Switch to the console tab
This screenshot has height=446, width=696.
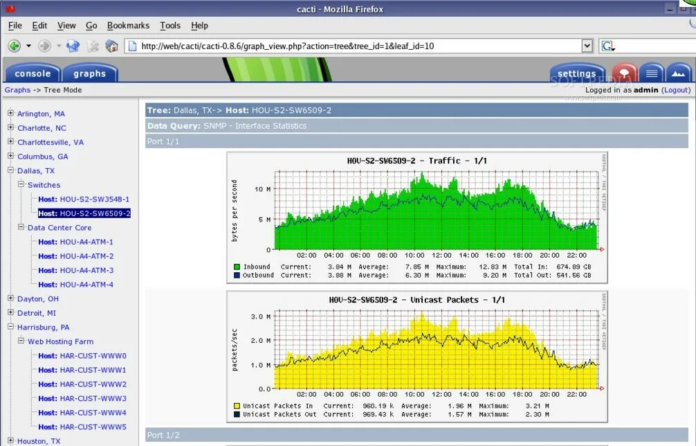[x=33, y=73]
